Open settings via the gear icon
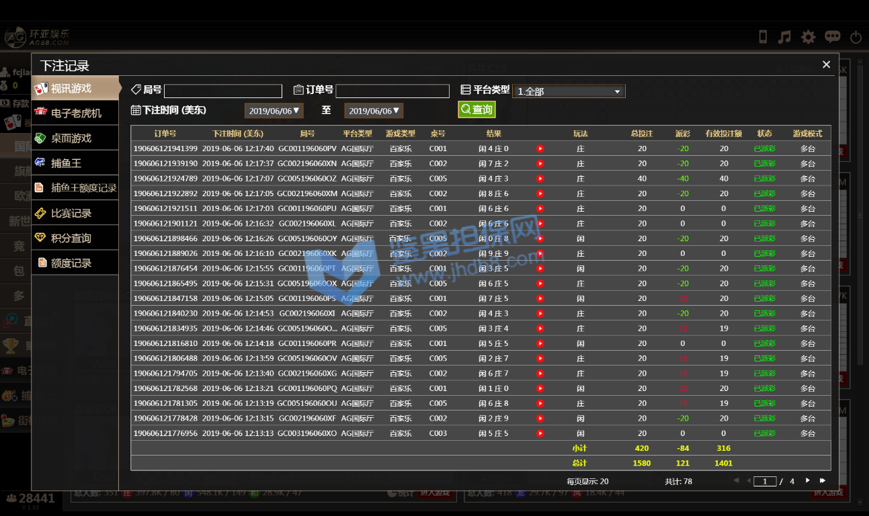 [808, 37]
